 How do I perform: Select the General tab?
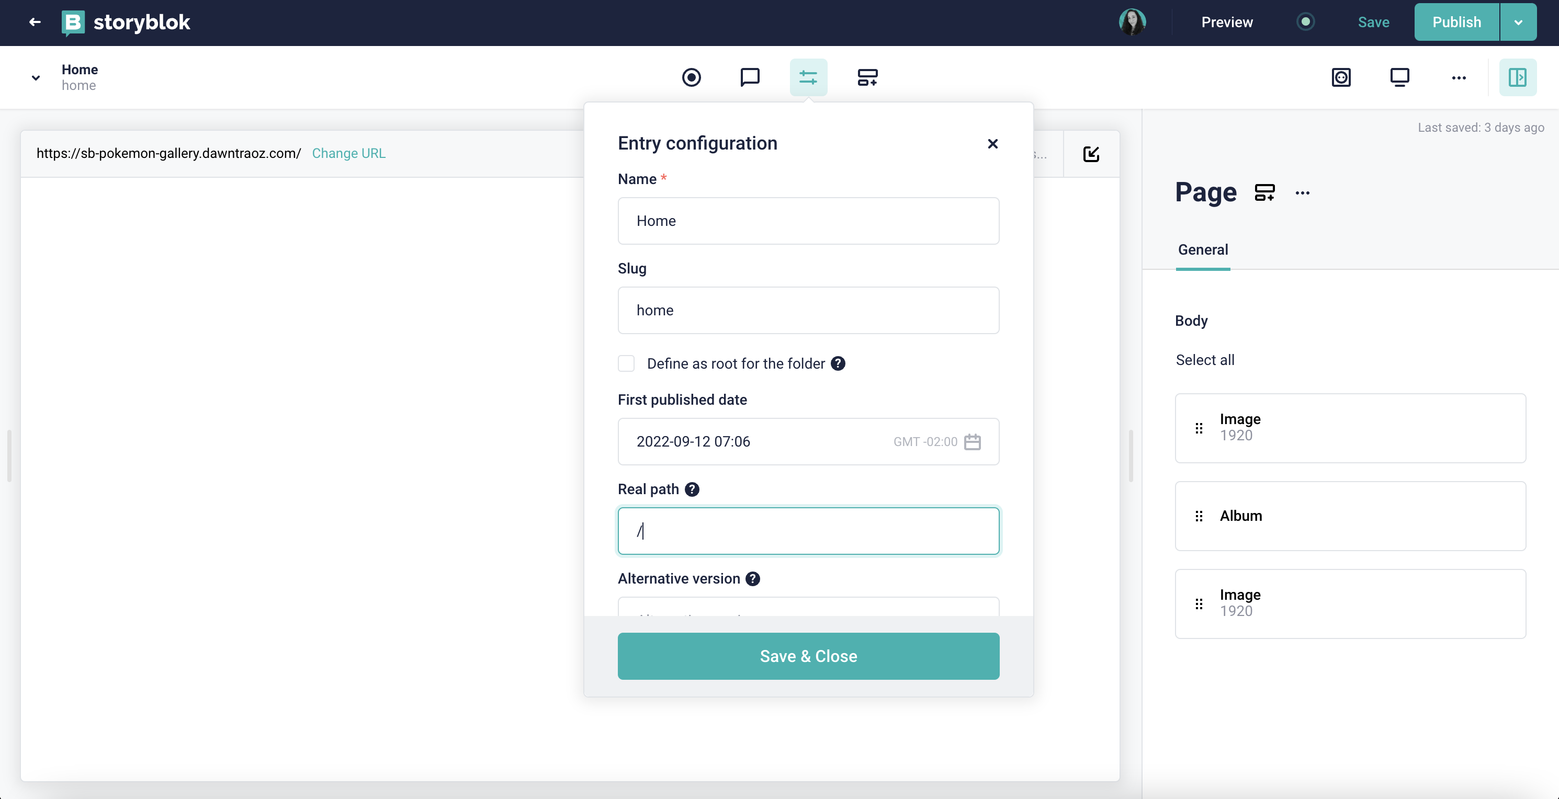[x=1203, y=250]
